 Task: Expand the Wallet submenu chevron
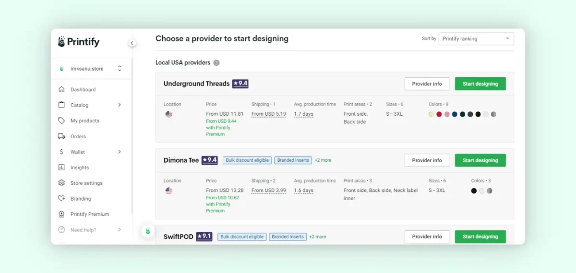pyautogui.click(x=120, y=152)
